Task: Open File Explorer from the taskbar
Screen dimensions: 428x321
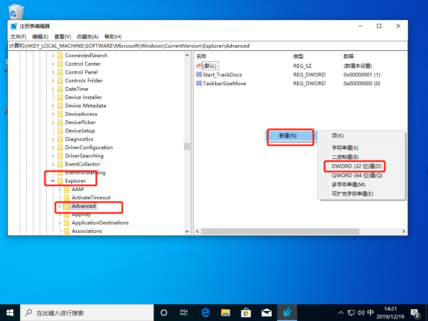Action: 225,312
